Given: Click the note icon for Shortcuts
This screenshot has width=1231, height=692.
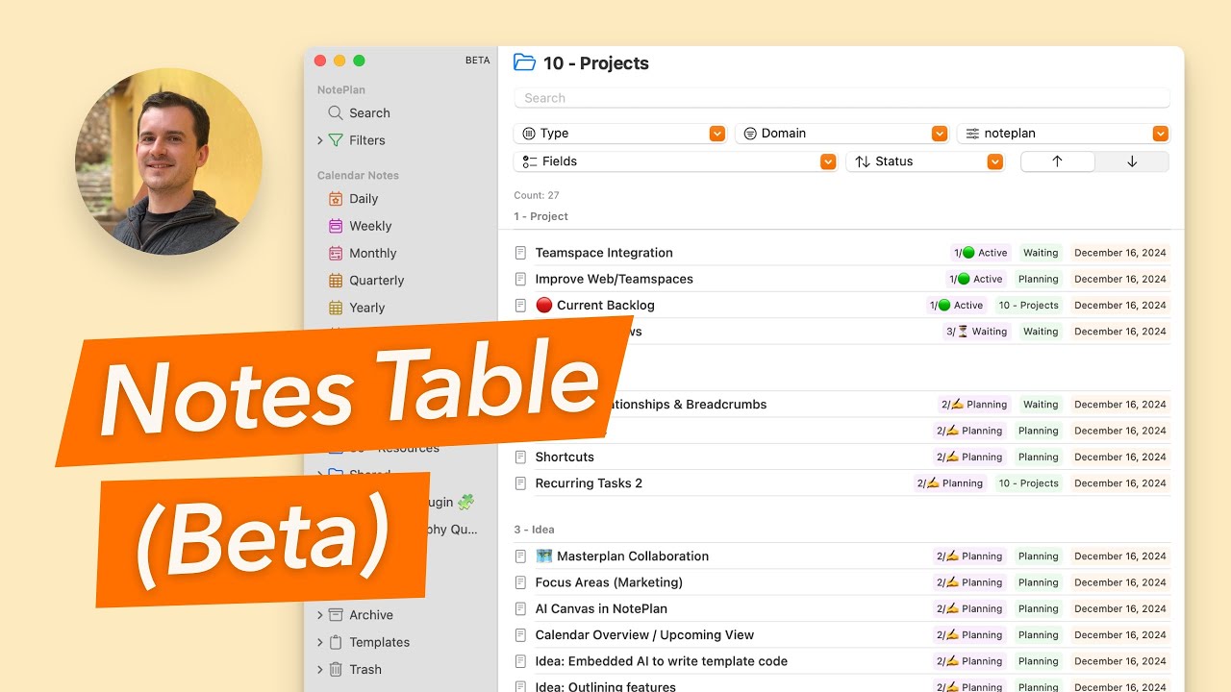Looking at the screenshot, I should click(520, 457).
